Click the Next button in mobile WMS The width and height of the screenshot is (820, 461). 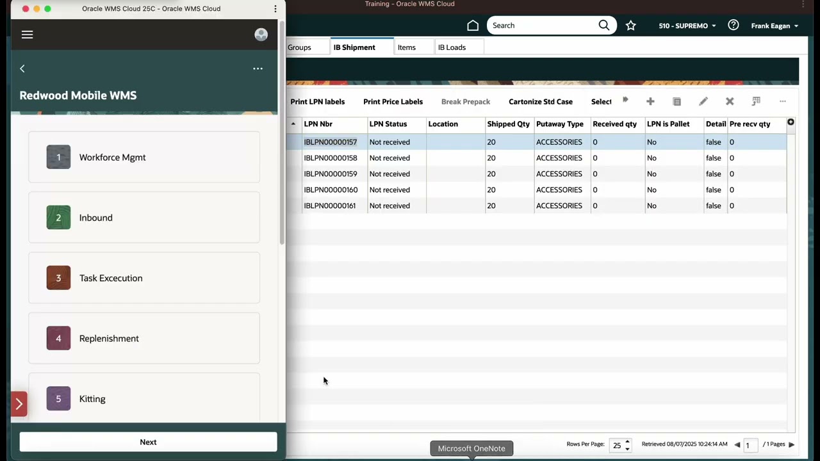pyautogui.click(x=148, y=442)
